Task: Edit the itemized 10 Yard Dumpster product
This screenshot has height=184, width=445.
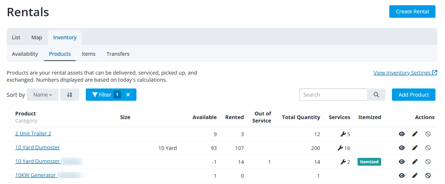Action: [x=415, y=162]
